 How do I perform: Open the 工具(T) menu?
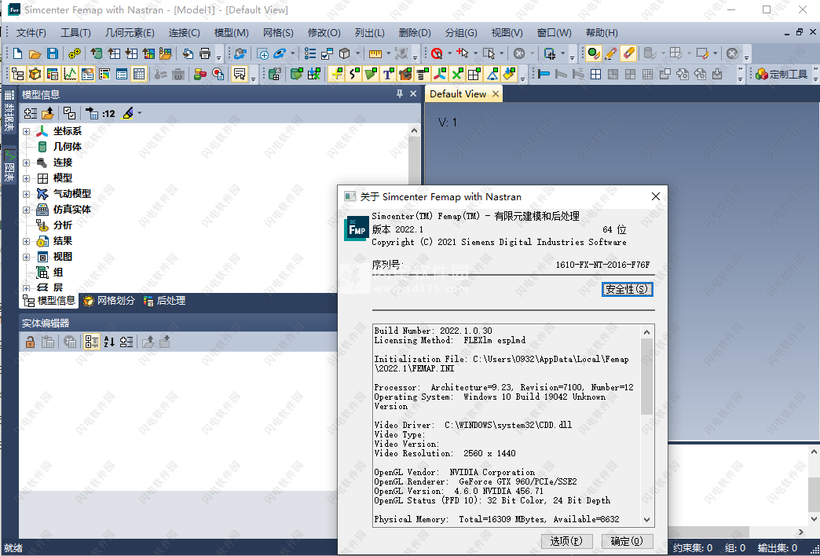pos(76,33)
